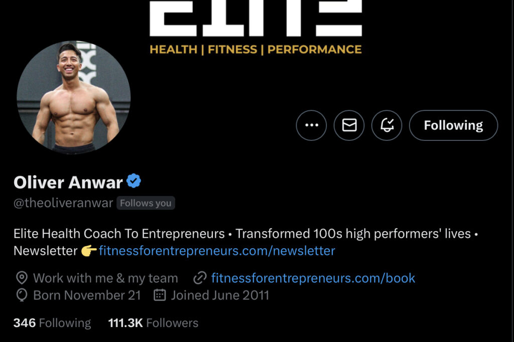514x342 pixels.
Task: Click the envelope message icon
Action: [349, 125]
